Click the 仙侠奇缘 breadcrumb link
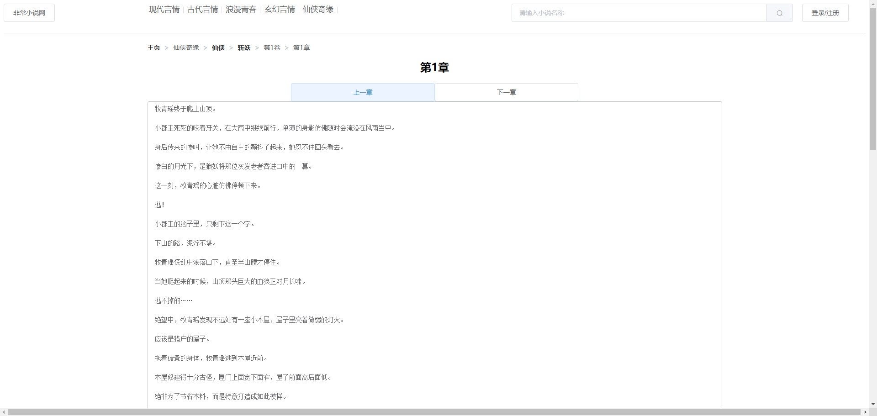Viewport: 877px width, 416px height. (x=186, y=47)
